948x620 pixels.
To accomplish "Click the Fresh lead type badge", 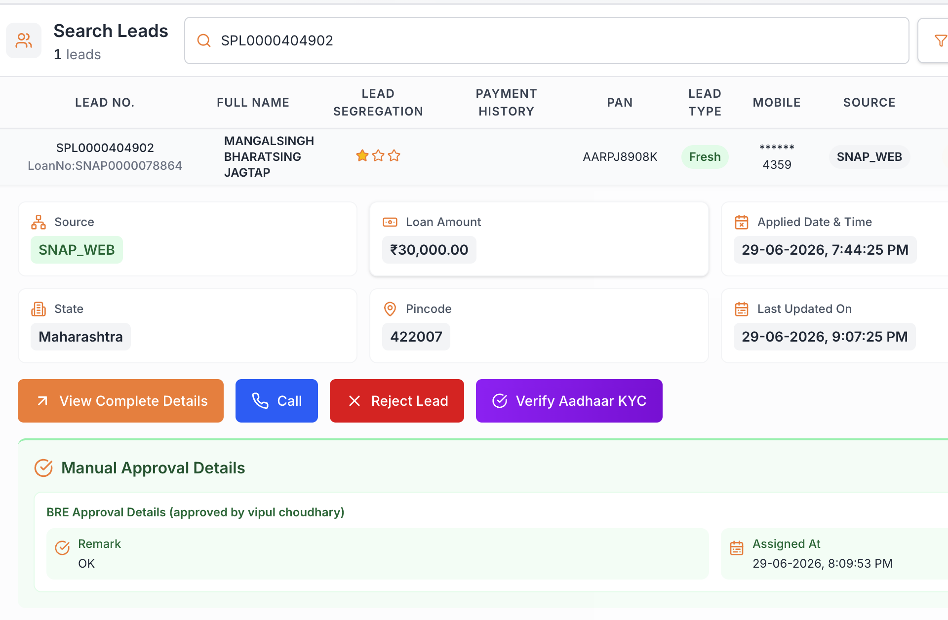I will (x=705, y=156).
